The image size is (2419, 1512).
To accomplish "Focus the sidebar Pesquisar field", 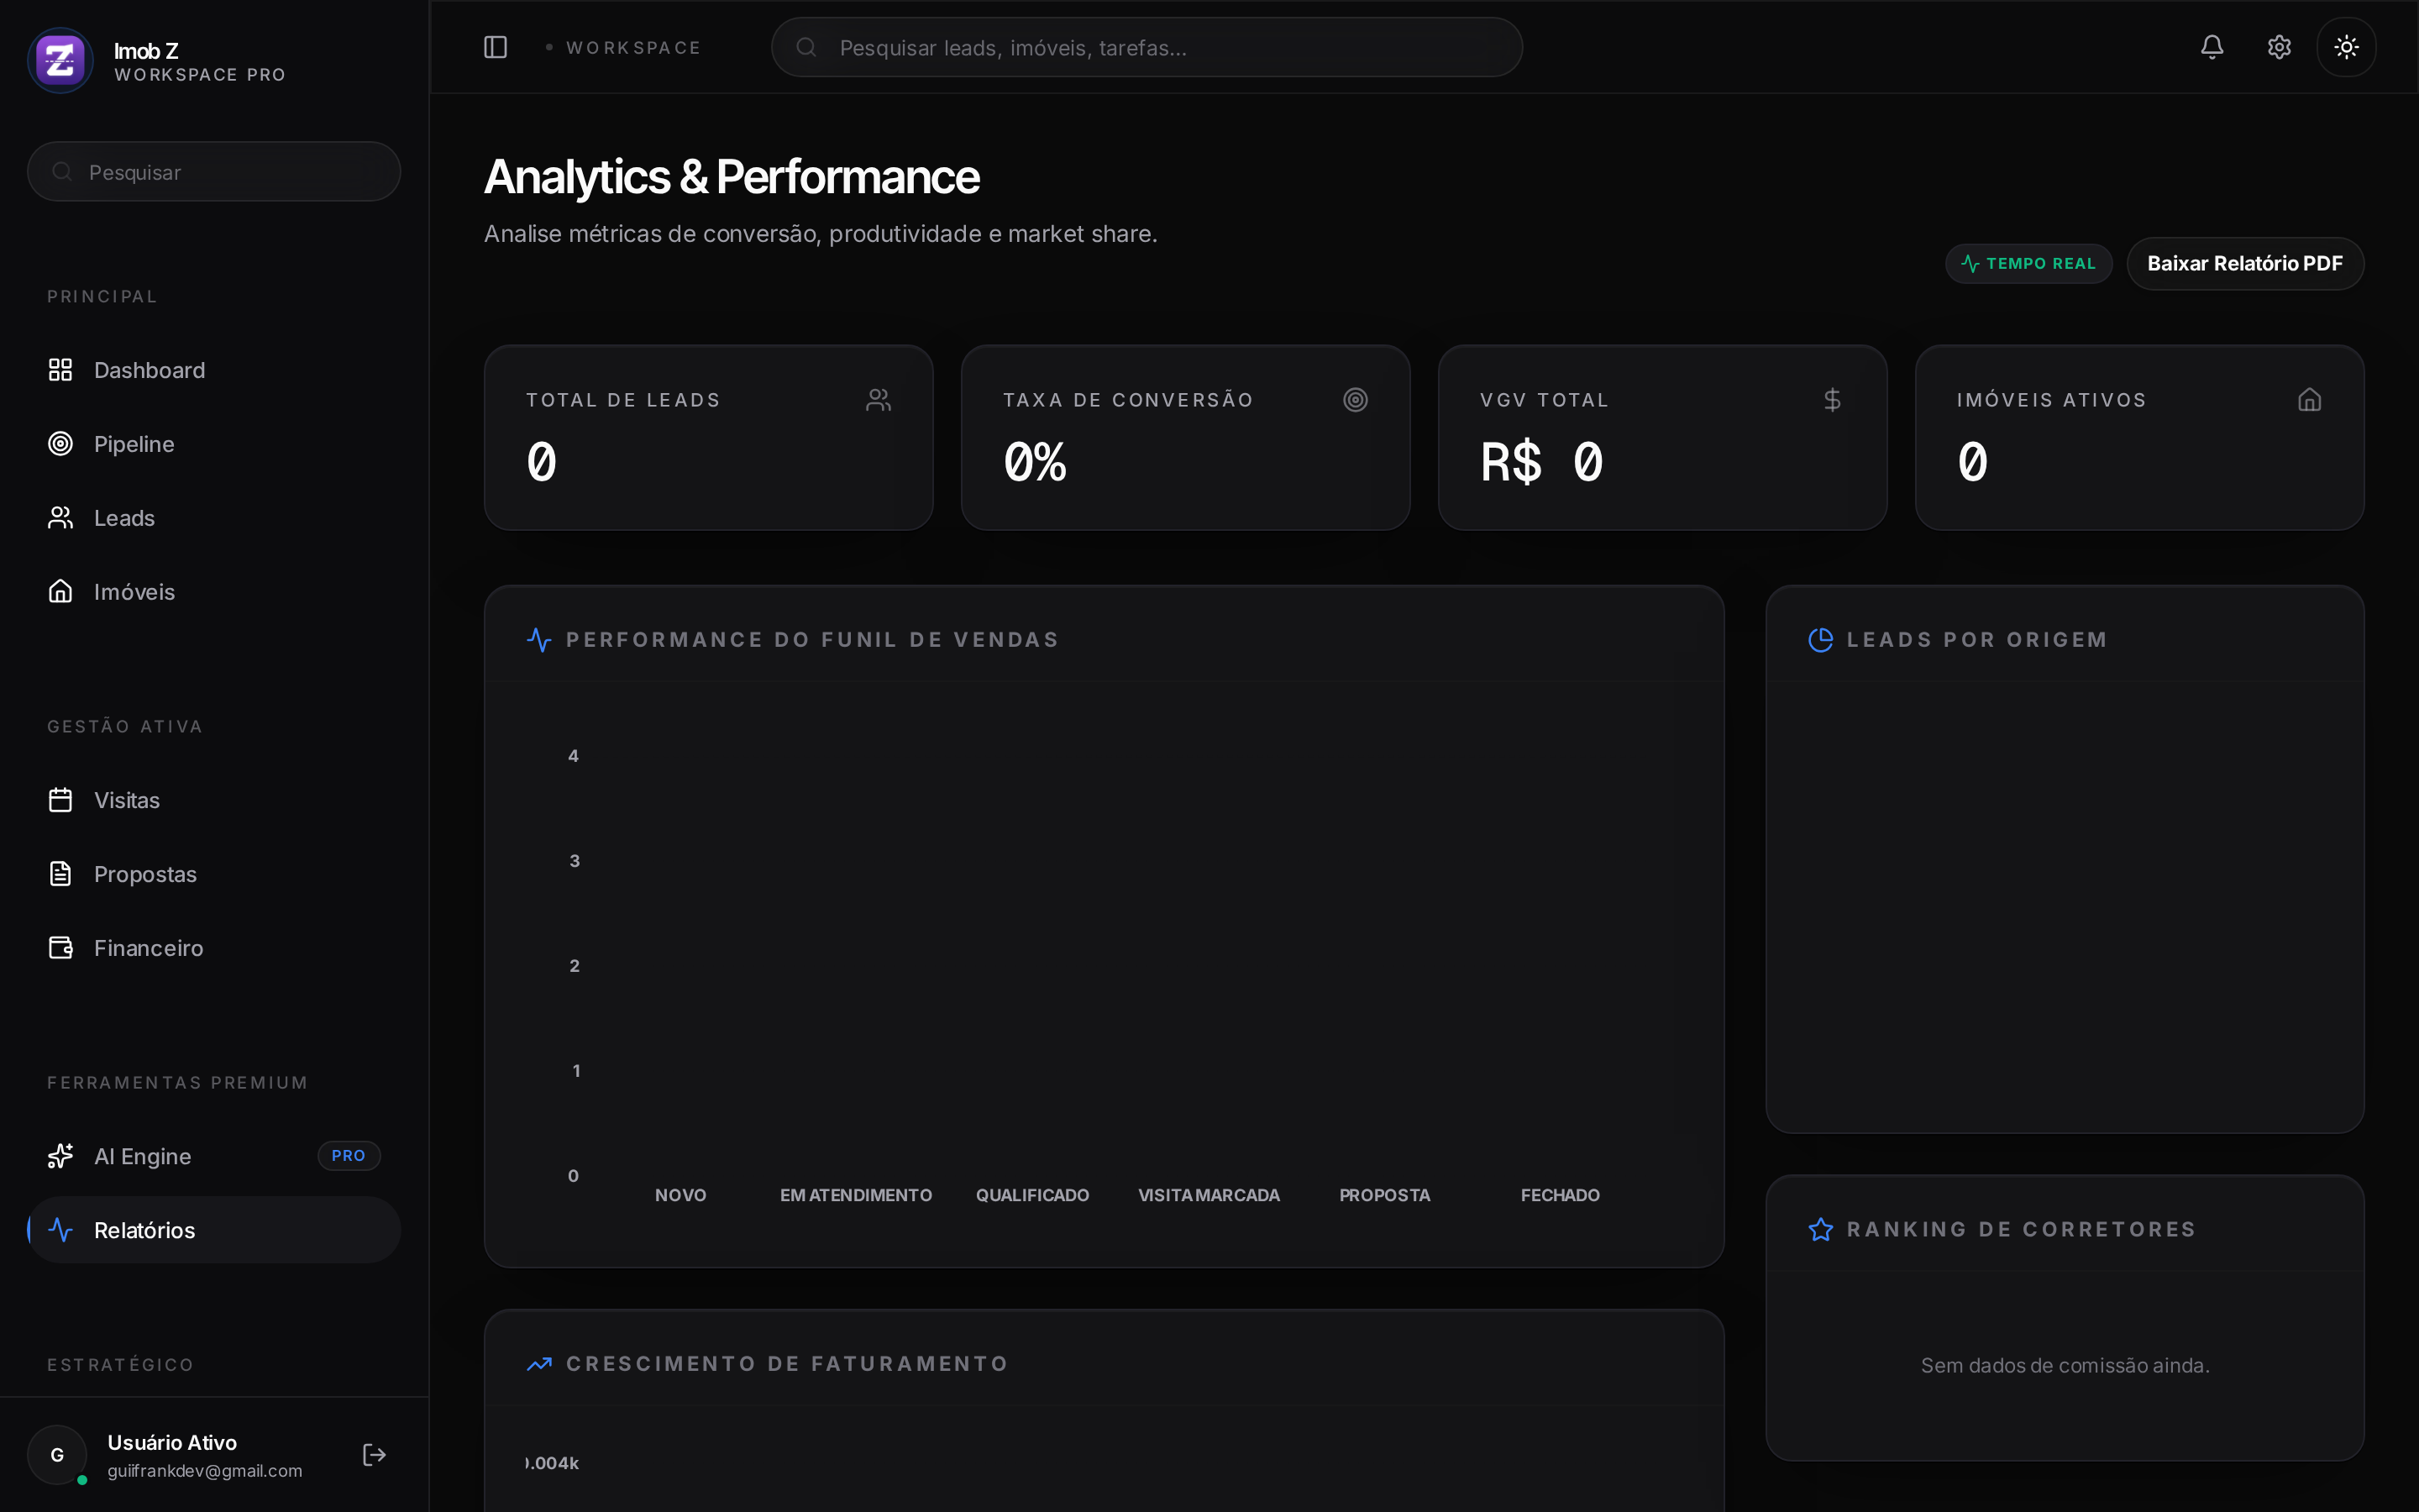I will 214,171.
